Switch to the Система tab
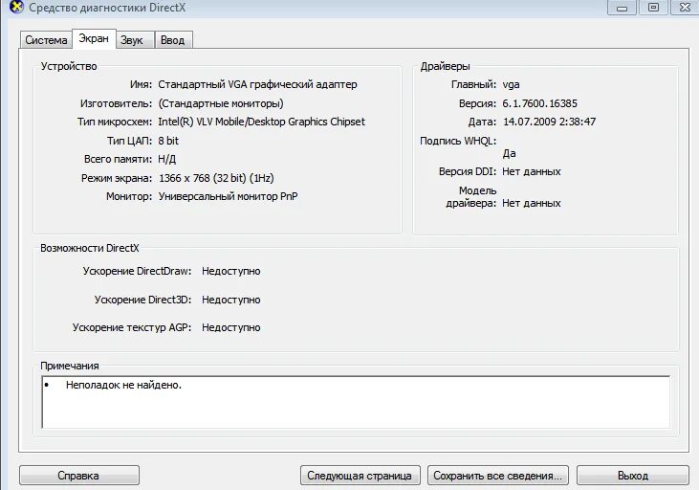 [x=46, y=40]
